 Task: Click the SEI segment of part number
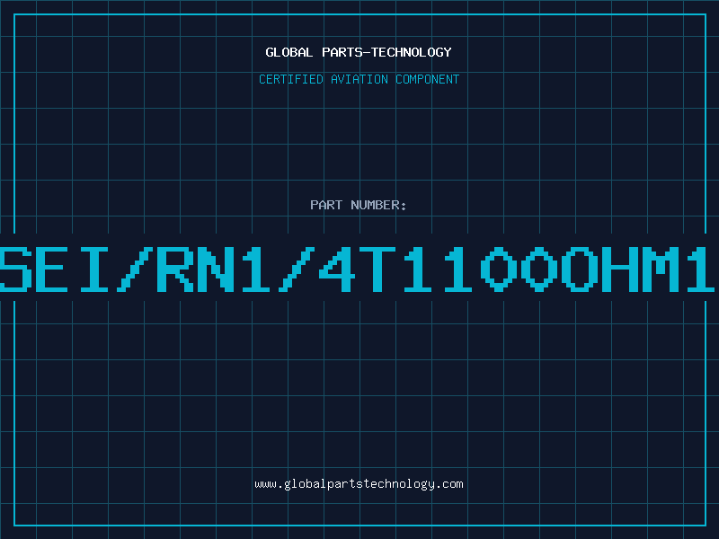click(54, 269)
